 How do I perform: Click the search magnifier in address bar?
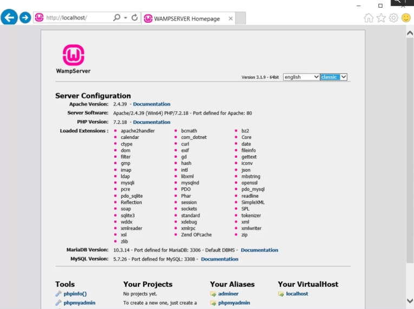pos(116,18)
